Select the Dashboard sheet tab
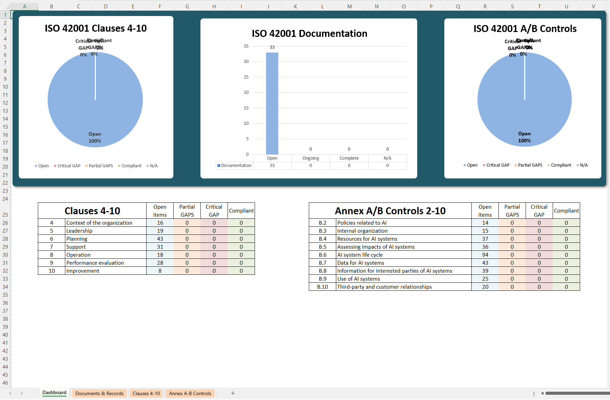Screen dimensions: 610x400 (54, 393)
